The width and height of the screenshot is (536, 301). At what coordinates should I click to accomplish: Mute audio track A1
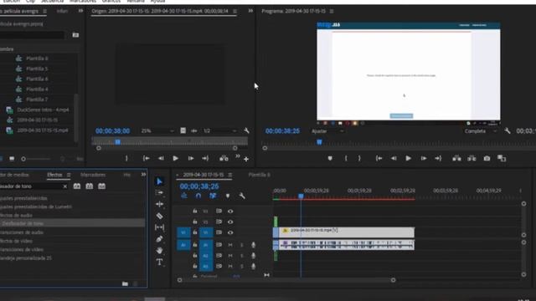click(x=230, y=245)
